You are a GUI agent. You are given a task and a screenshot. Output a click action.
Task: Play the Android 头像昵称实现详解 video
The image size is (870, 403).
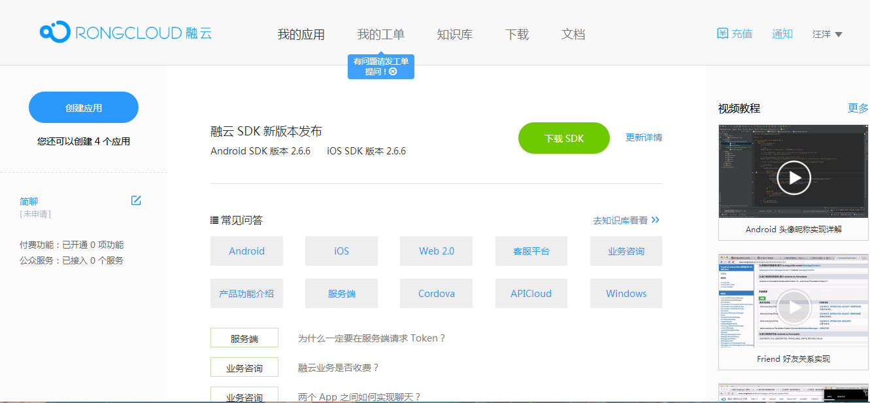click(x=794, y=177)
